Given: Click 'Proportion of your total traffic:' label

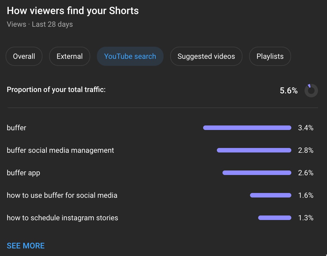Looking at the screenshot, I should pyautogui.click(x=56, y=89).
